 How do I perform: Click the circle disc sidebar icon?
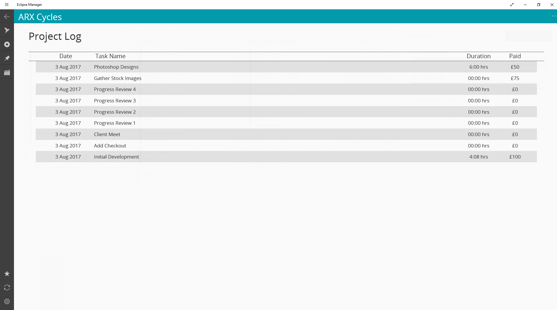[7, 44]
